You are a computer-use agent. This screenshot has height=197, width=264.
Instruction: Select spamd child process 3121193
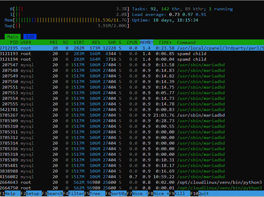point(132,54)
